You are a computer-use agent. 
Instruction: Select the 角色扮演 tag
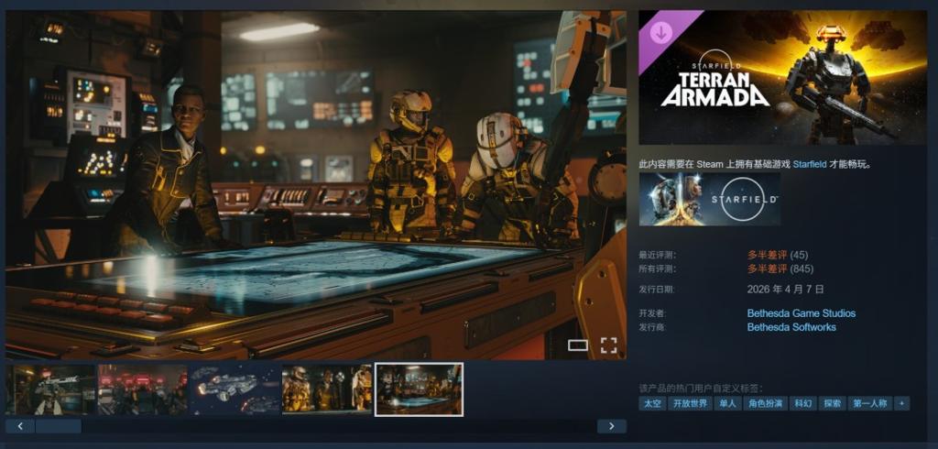pos(765,403)
